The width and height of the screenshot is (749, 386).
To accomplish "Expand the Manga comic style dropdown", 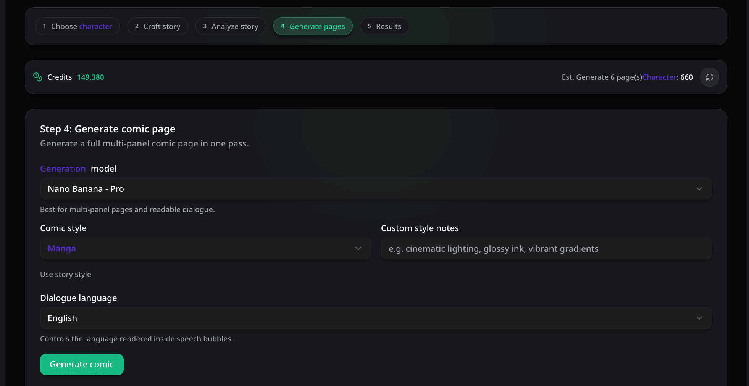I will click(x=199, y=249).
